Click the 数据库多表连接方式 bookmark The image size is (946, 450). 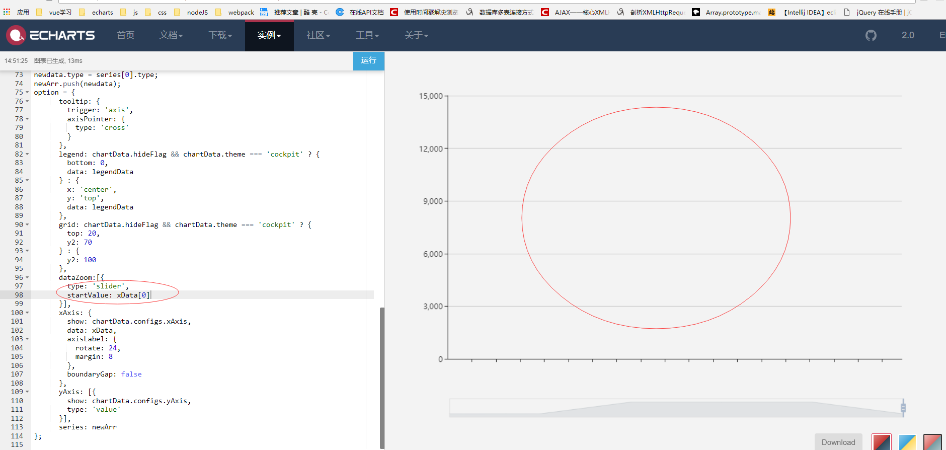click(499, 12)
